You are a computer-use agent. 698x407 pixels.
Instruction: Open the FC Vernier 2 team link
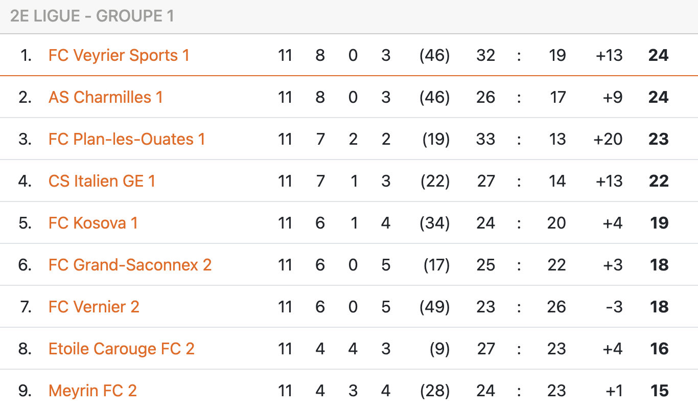pyautogui.click(x=94, y=307)
